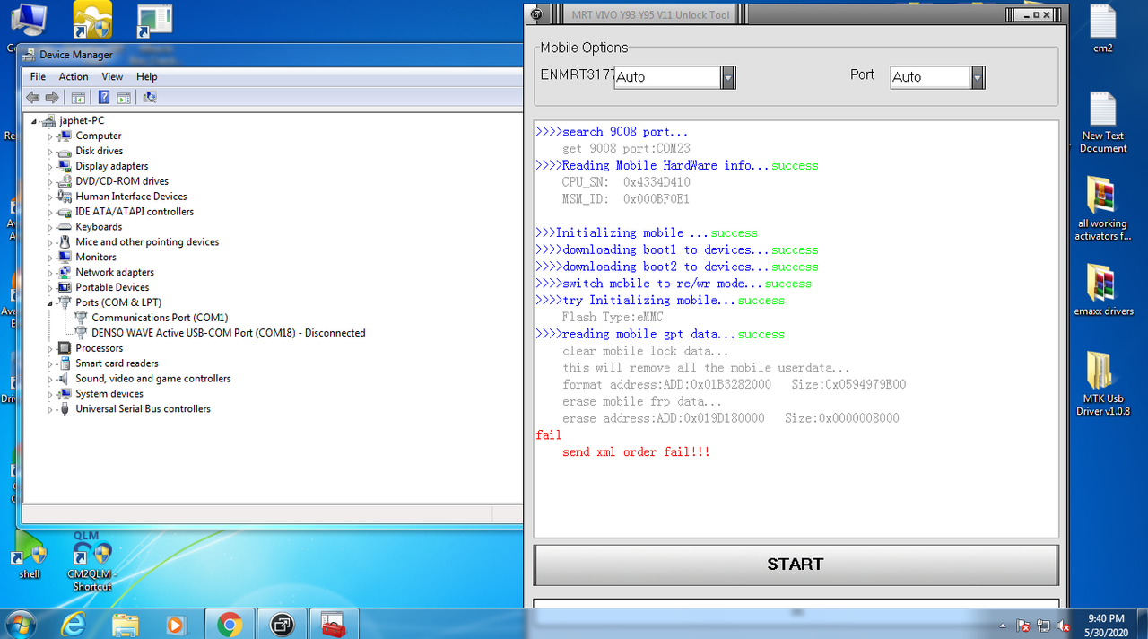This screenshot has height=639, width=1148.
Task: Switch to Google Chrome on taskbar
Action: pyautogui.click(x=230, y=623)
